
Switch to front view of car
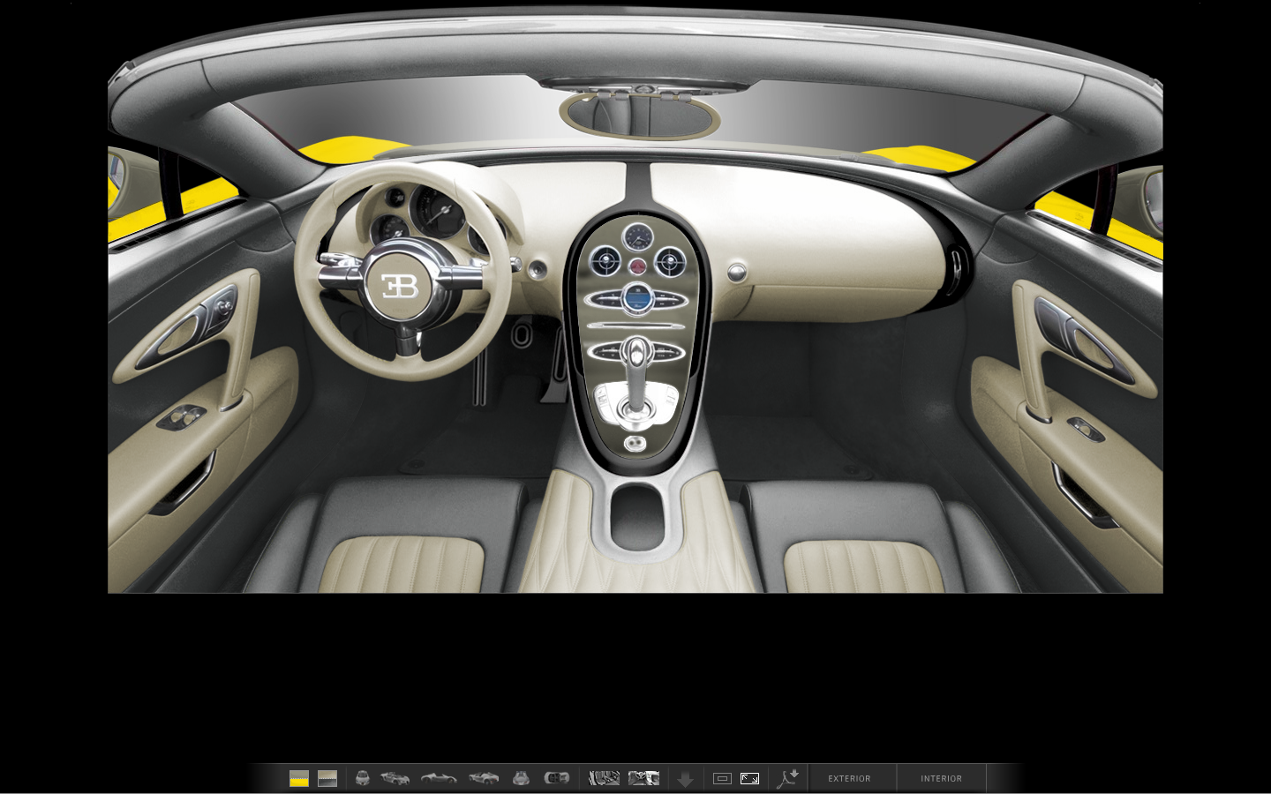[x=363, y=778]
